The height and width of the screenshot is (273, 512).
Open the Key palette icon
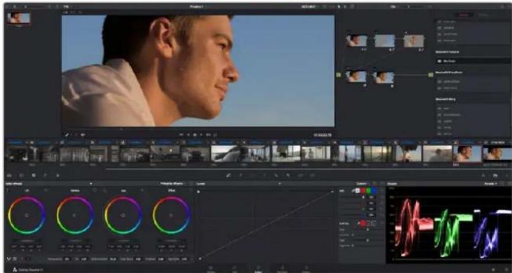pyautogui.click(x=288, y=175)
